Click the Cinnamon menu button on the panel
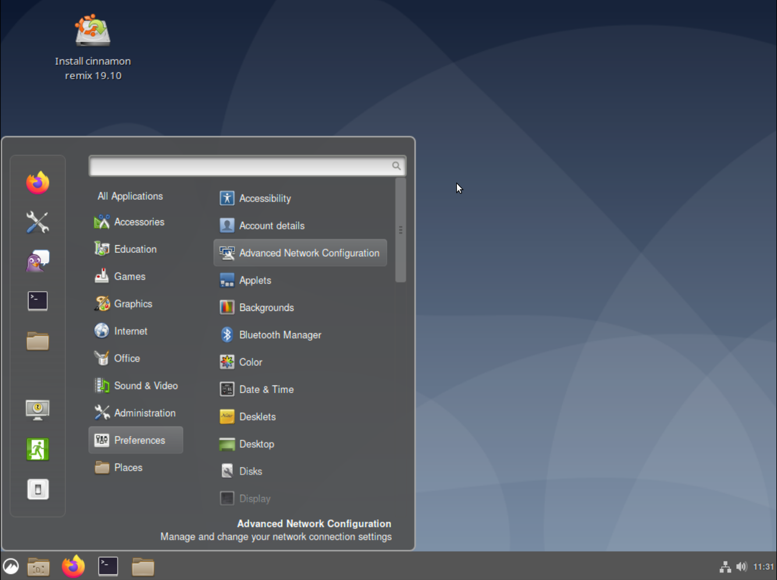 (10, 566)
